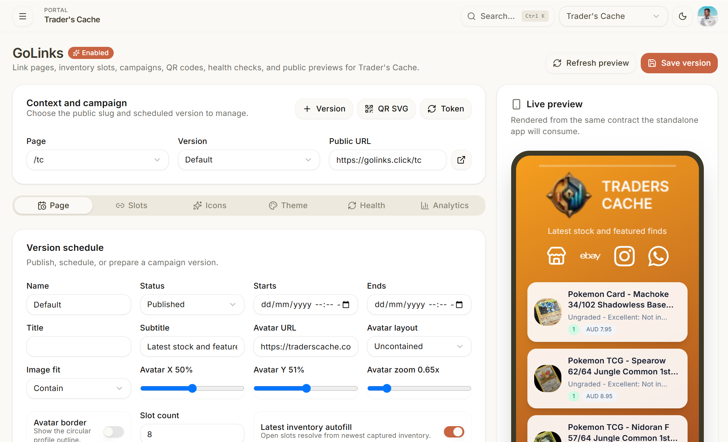Image resolution: width=728 pixels, height=442 pixels.
Task: Open the Spearow 62/64 card in preview
Action: point(607,379)
